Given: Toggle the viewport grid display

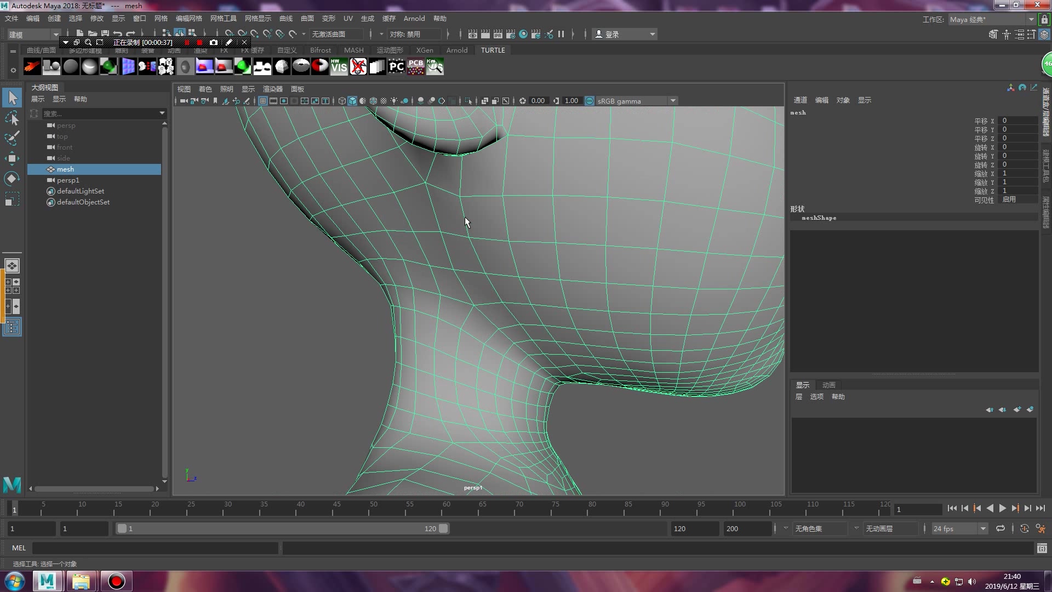Looking at the screenshot, I should [263, 101].
